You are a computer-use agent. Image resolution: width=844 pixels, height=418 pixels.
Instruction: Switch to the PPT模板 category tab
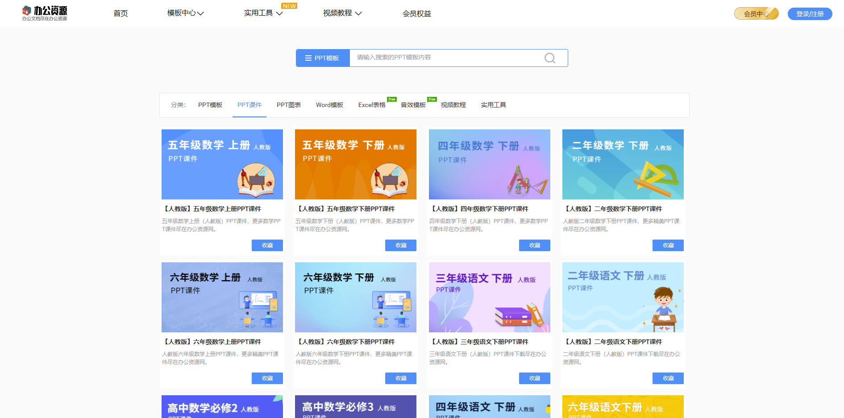[210, 105]
